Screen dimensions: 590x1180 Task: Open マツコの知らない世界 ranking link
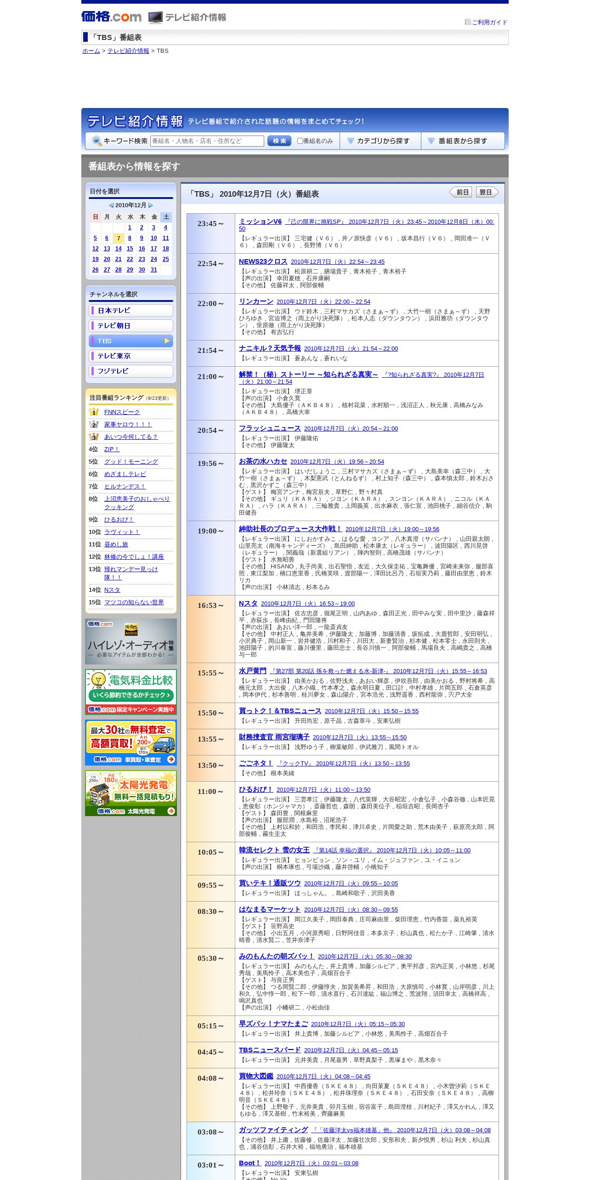coord(134,602)
